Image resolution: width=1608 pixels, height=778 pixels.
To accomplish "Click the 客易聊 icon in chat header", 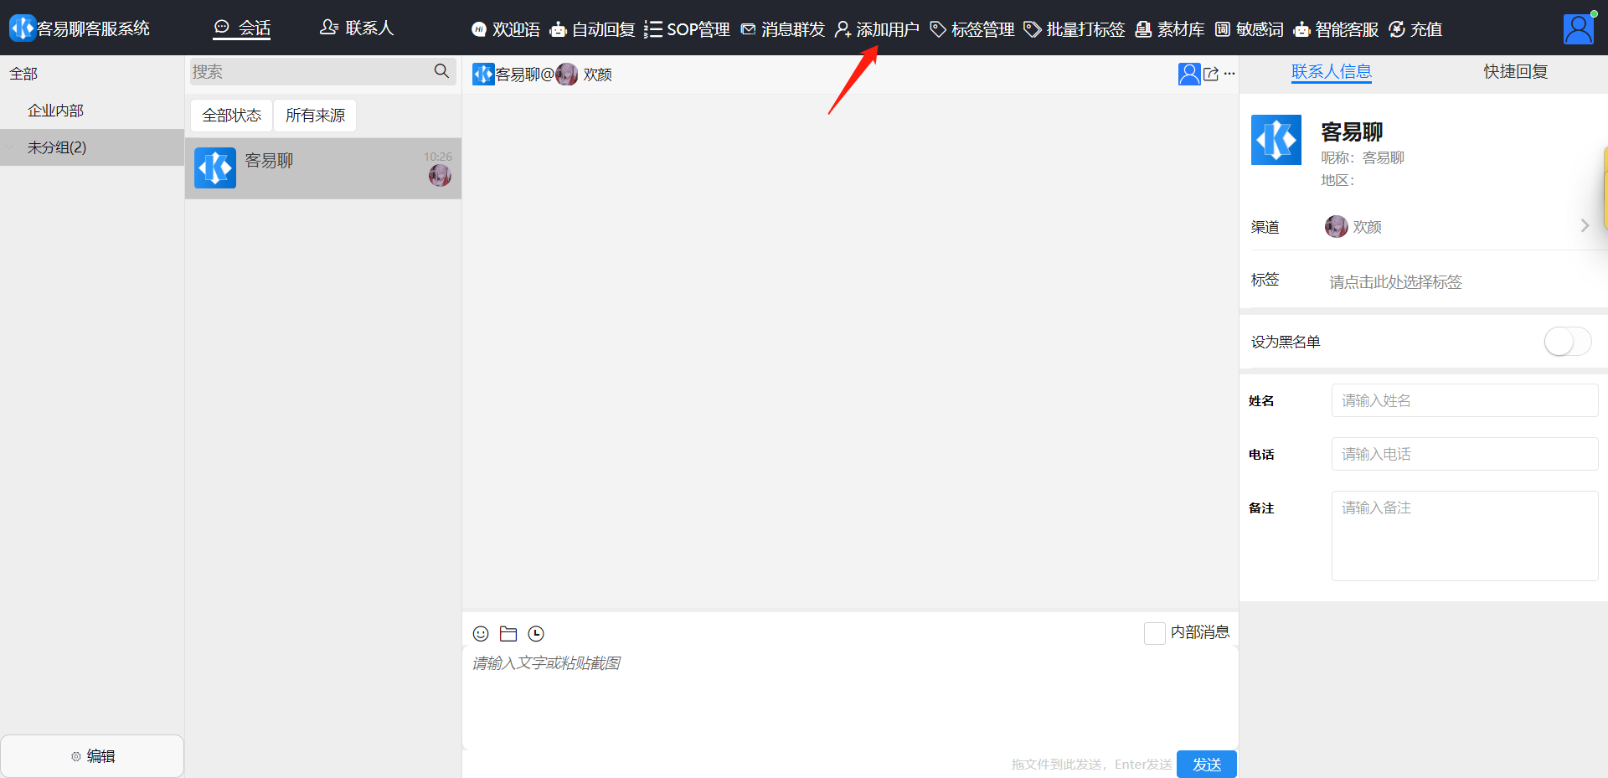I will coord(483,75).
